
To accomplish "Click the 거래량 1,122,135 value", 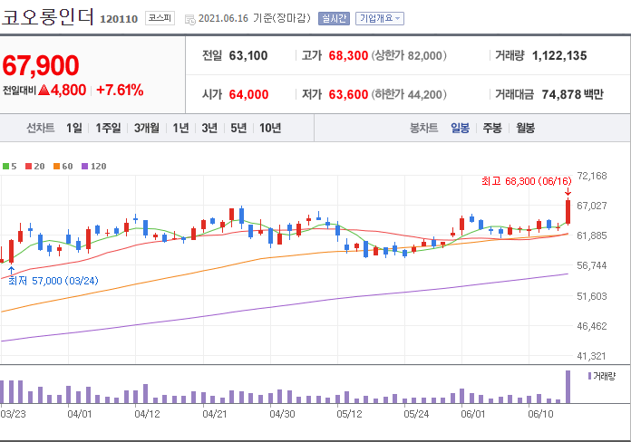I will click(x=559, y=55).
